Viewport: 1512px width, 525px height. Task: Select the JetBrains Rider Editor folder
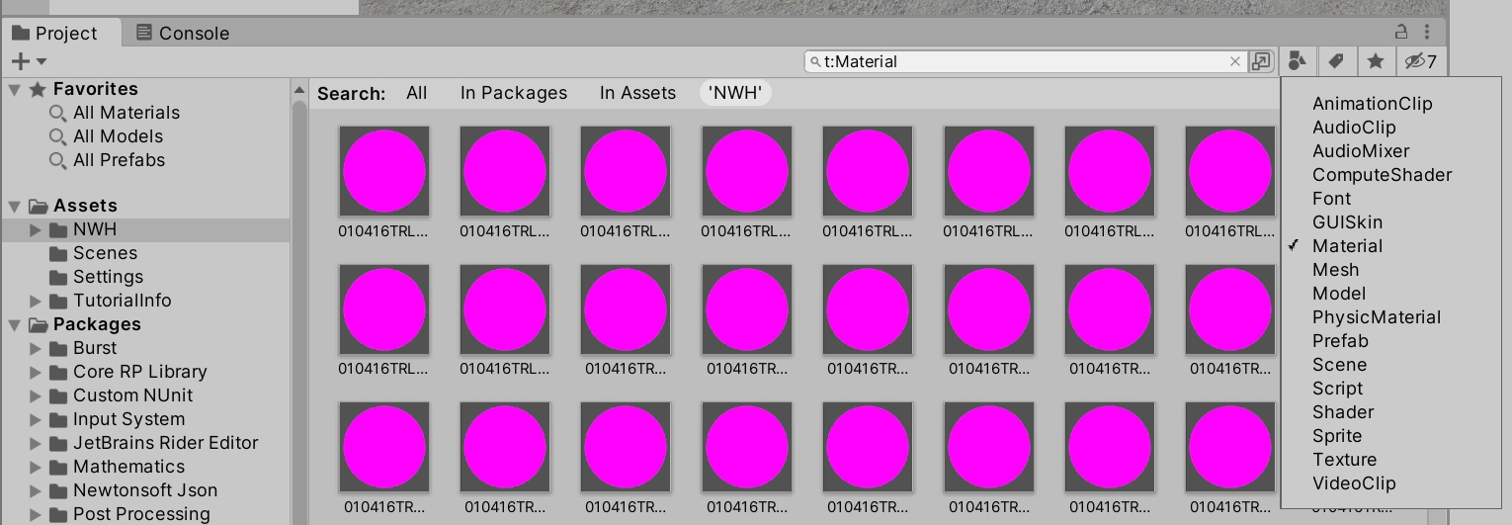[x=165, y=443]
